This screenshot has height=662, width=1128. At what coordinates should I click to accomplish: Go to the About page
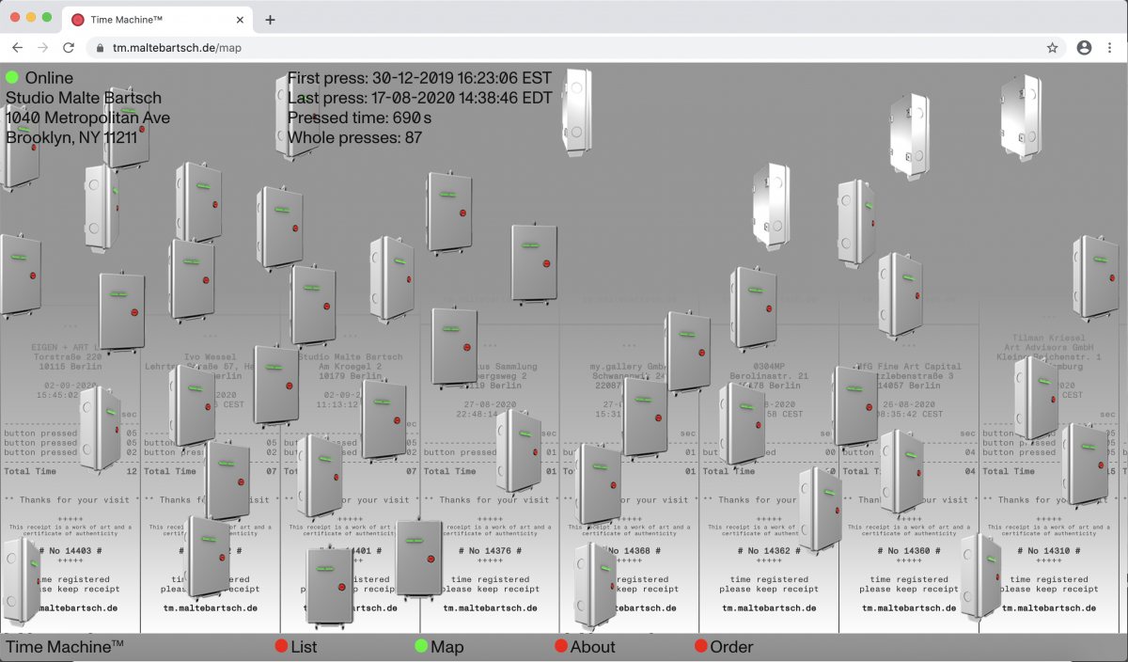(591, 647)
